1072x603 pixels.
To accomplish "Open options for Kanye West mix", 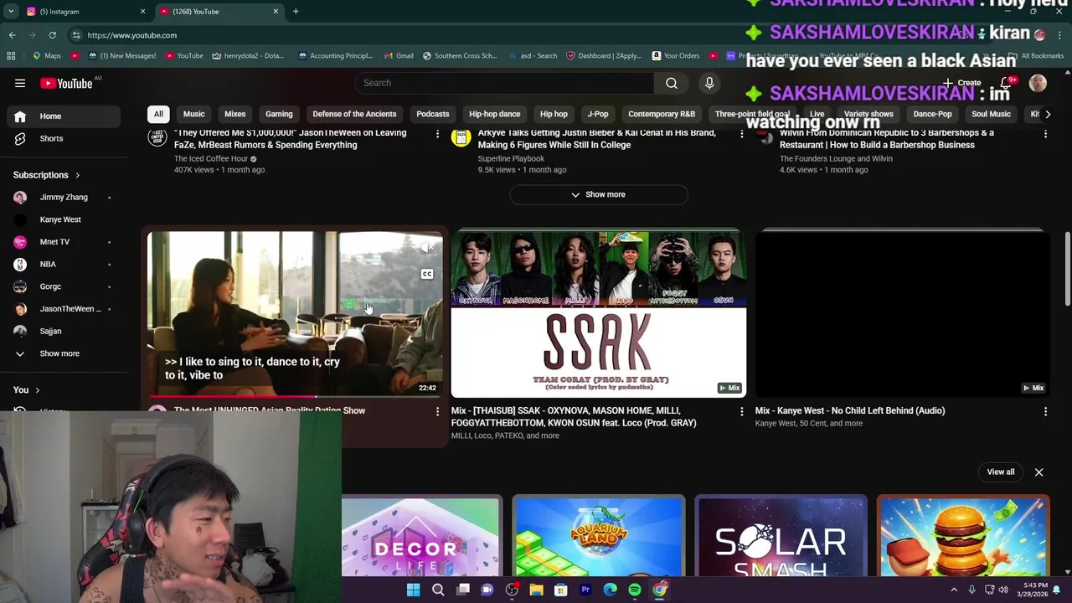I will point(1045,411).
